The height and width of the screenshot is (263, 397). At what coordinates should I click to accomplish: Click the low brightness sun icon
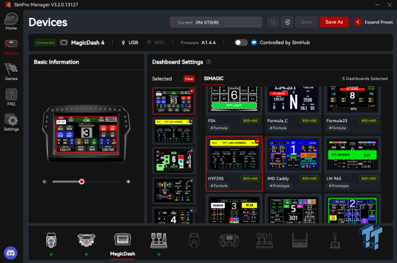45,182
